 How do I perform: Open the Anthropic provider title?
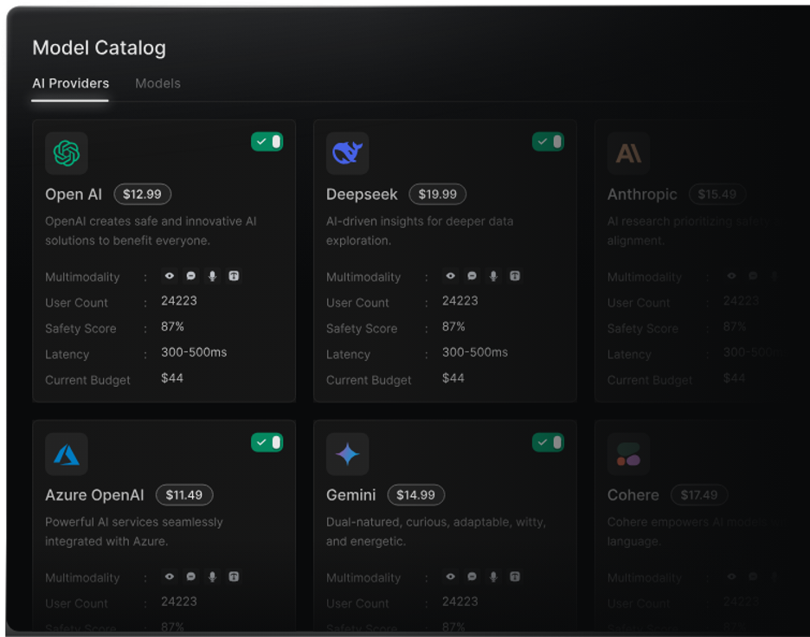[x=642, y=194]
